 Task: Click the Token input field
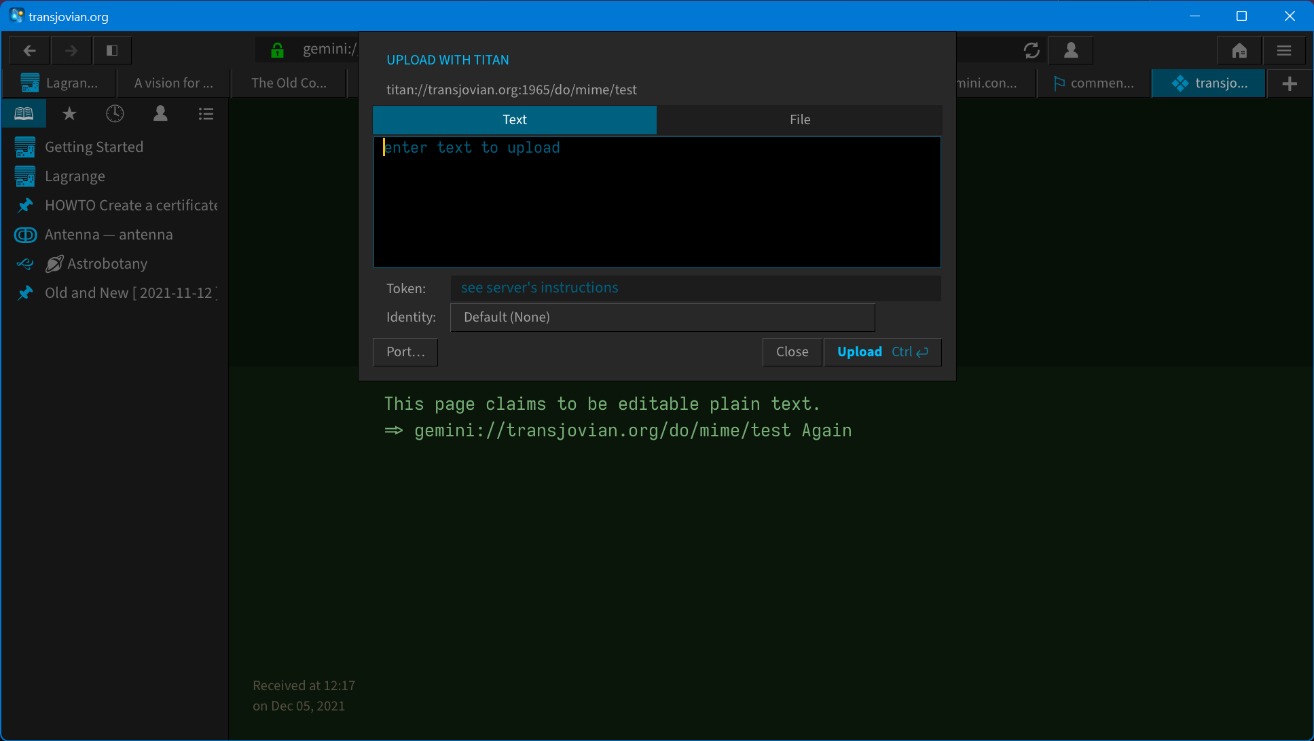pos(695,288)
